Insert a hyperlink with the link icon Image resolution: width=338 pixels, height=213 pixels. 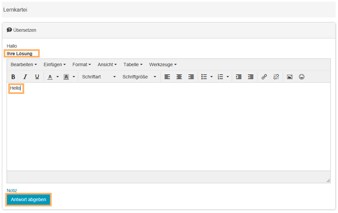tap(264, 77)
